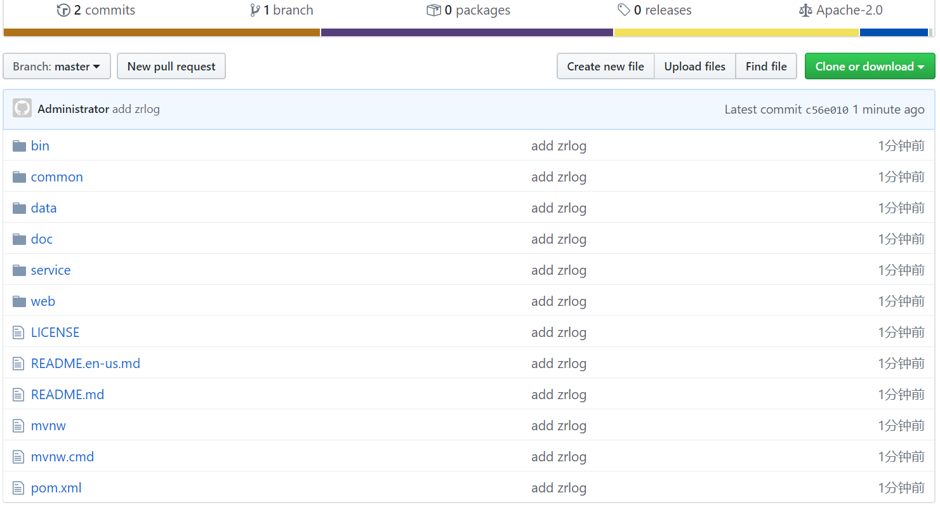Click 1分钟前 timestamp in README.md row

pyautogui.click(x=901, y=395)
